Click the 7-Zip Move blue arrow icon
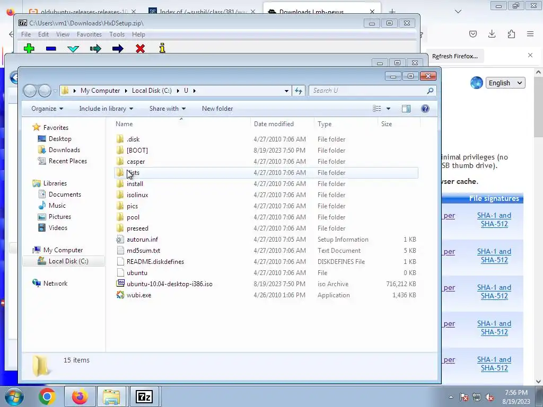 tap(118, 48)
